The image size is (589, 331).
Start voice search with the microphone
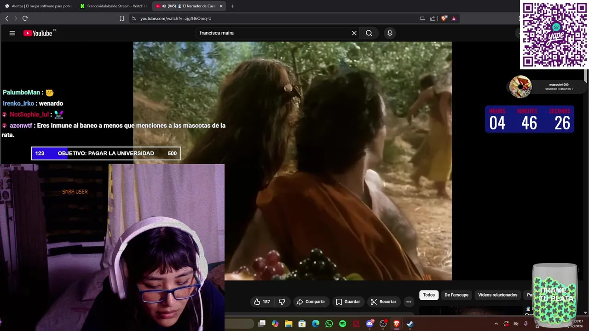tap(390, 33)
